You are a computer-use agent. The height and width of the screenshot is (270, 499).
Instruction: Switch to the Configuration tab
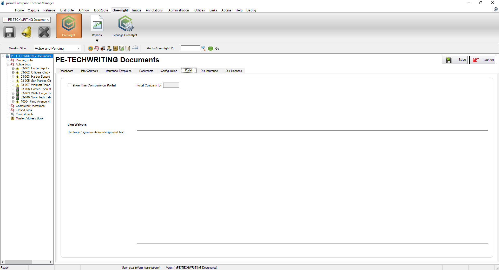tap(169, 71)
